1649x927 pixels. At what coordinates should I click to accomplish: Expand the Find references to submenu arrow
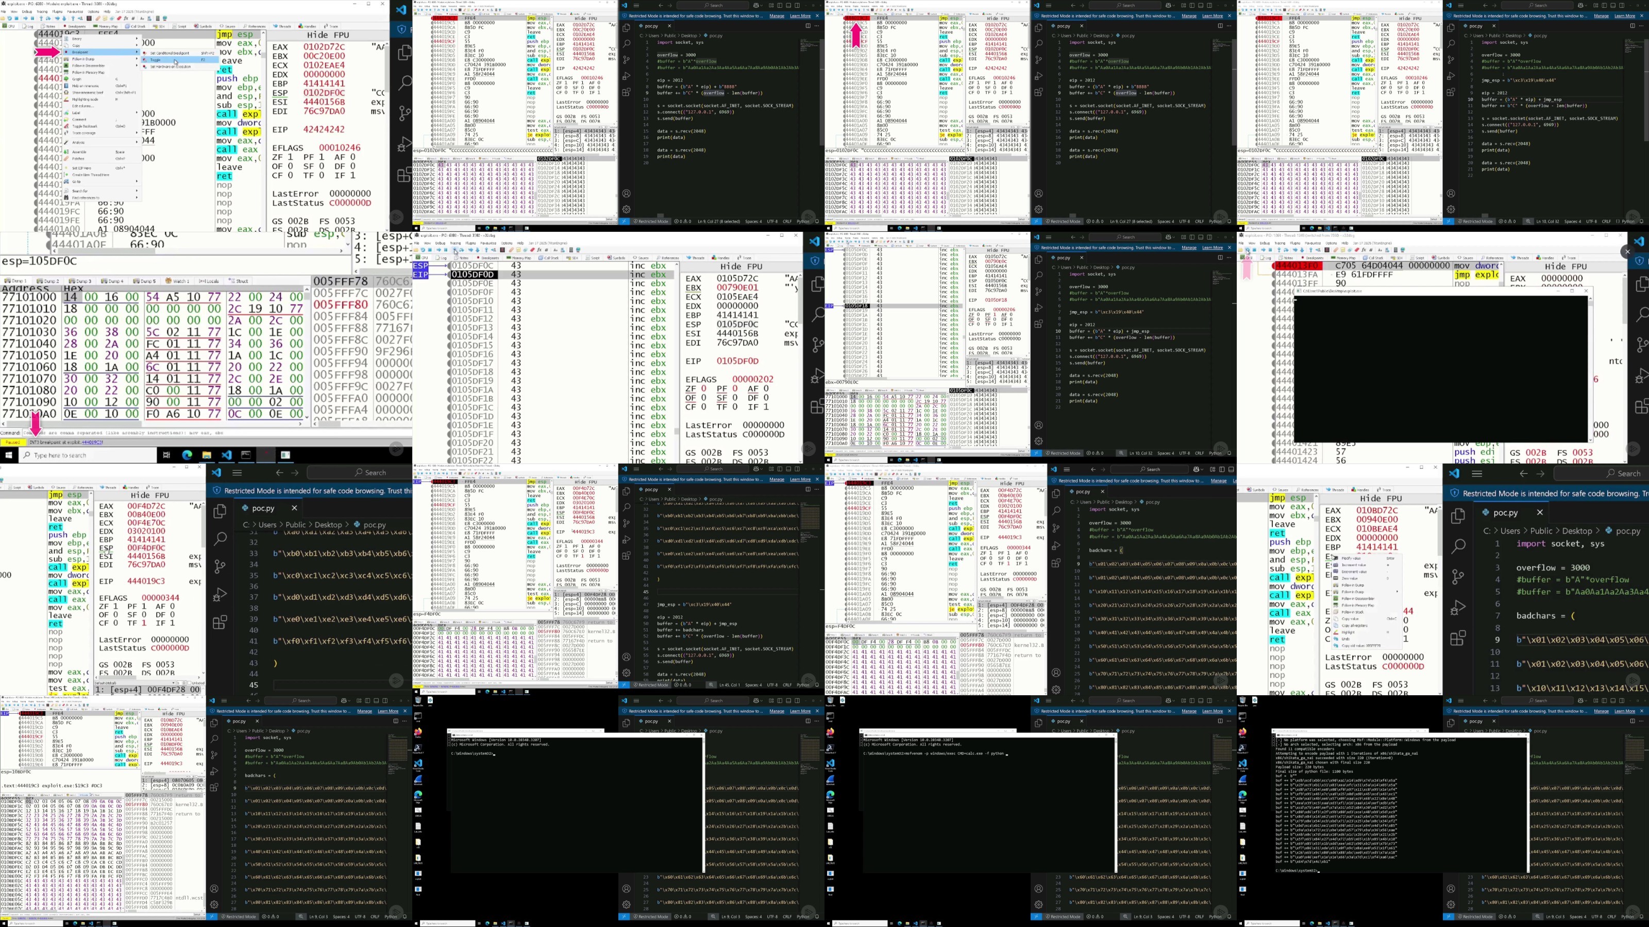137,198
